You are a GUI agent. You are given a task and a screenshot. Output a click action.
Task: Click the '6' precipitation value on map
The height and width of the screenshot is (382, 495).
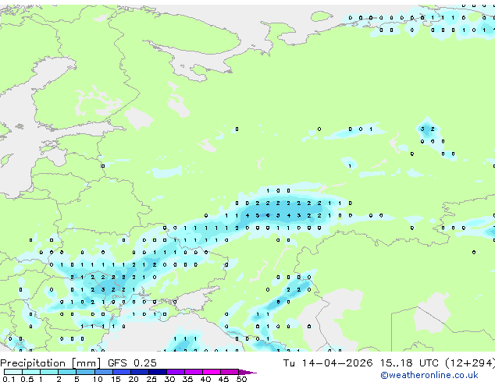268,216
